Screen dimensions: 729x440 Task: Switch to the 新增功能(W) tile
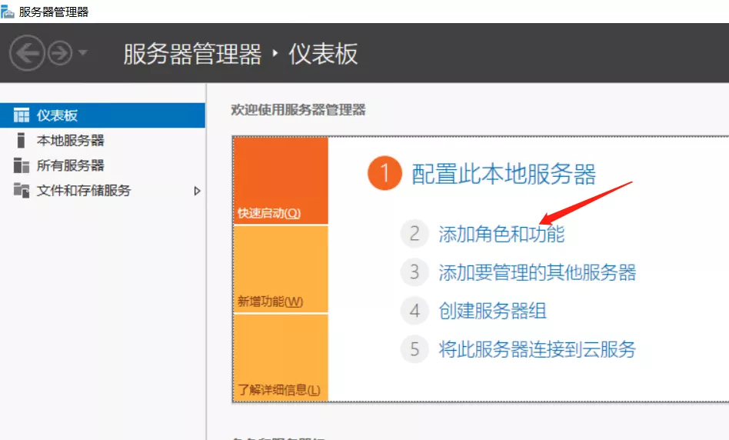[280, 269]
